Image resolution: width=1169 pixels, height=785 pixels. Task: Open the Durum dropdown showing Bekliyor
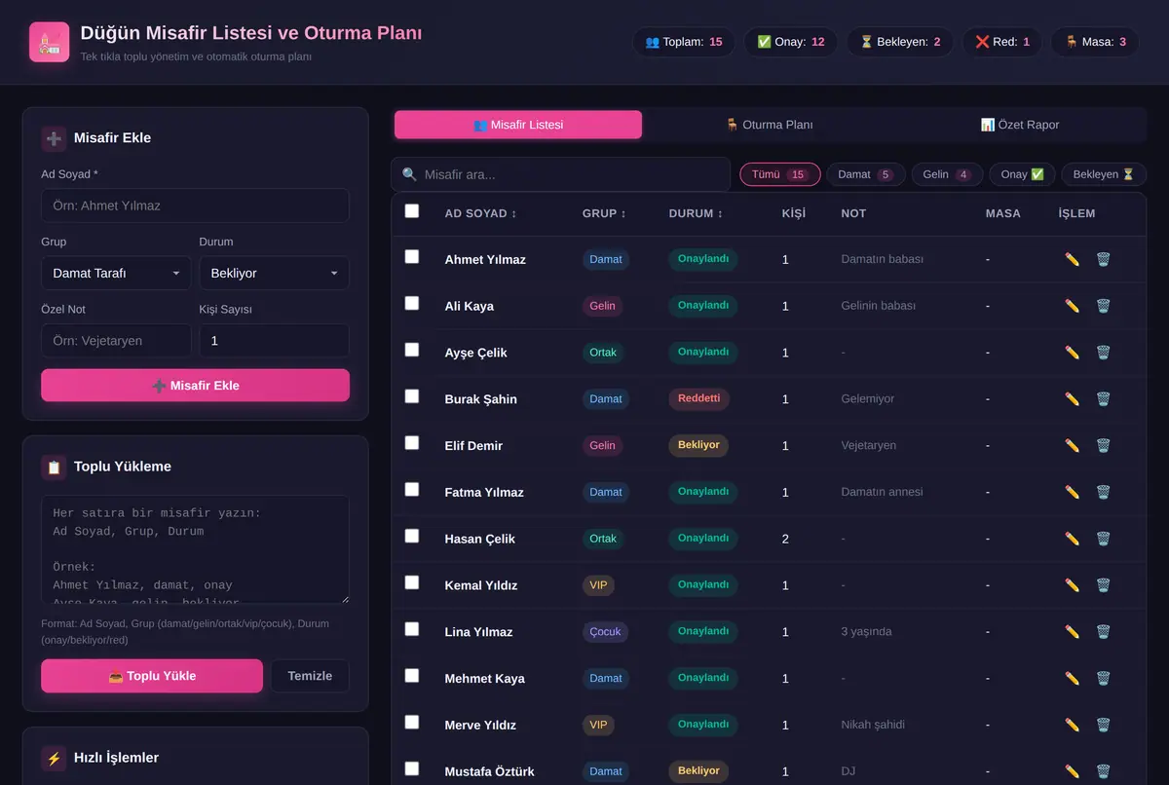click(x=274, y=273)
